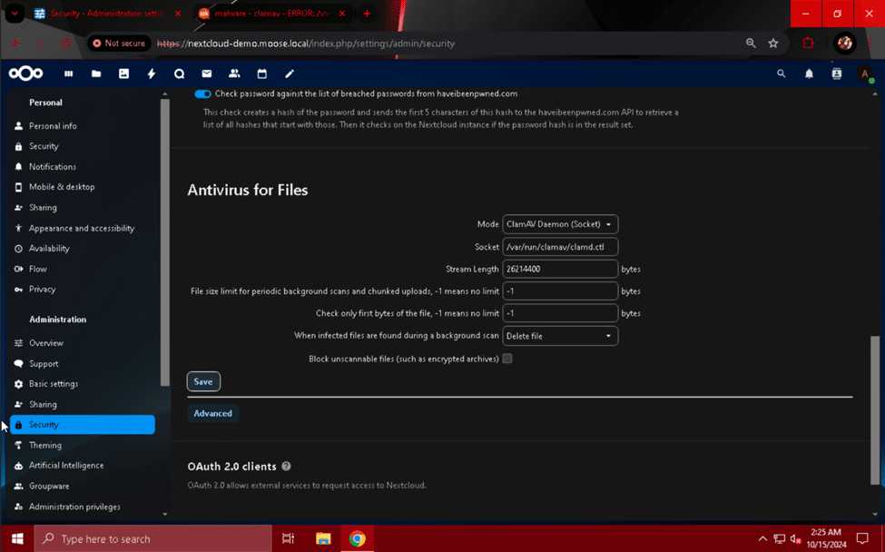Image resolution: width=885 pixels, height=552 pixels.
Task: Open Task View on the taskbar
Action: pos(288,538)
